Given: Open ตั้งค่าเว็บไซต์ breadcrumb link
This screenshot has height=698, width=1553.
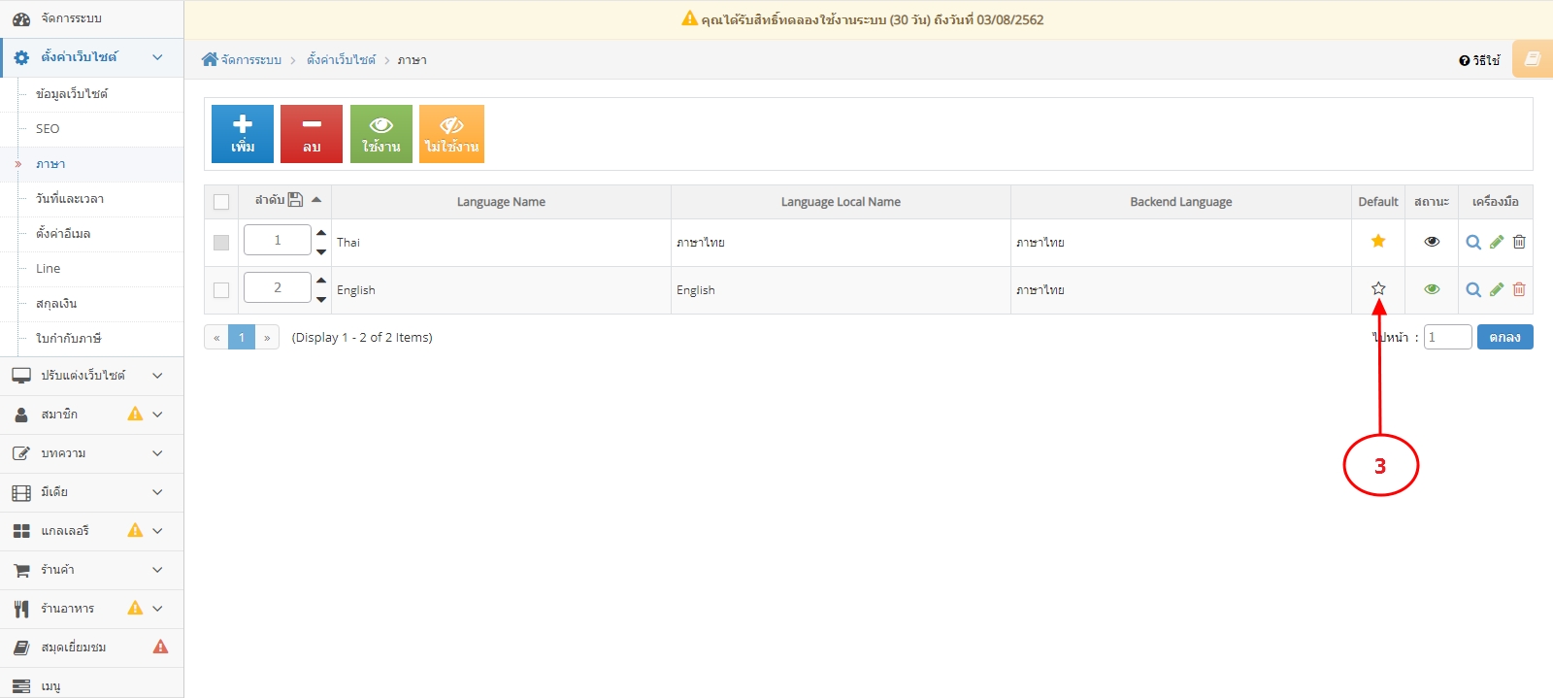Looking at the screenshot, I should pos(341,60).
